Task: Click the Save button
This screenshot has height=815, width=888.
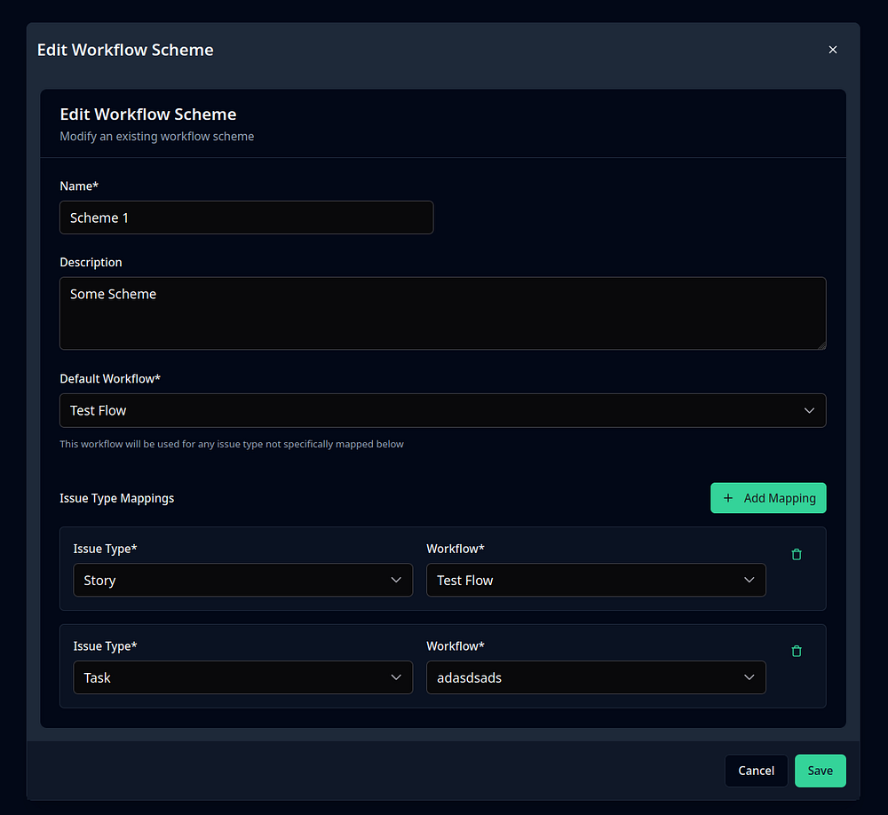Action: (x=820, y=771)
